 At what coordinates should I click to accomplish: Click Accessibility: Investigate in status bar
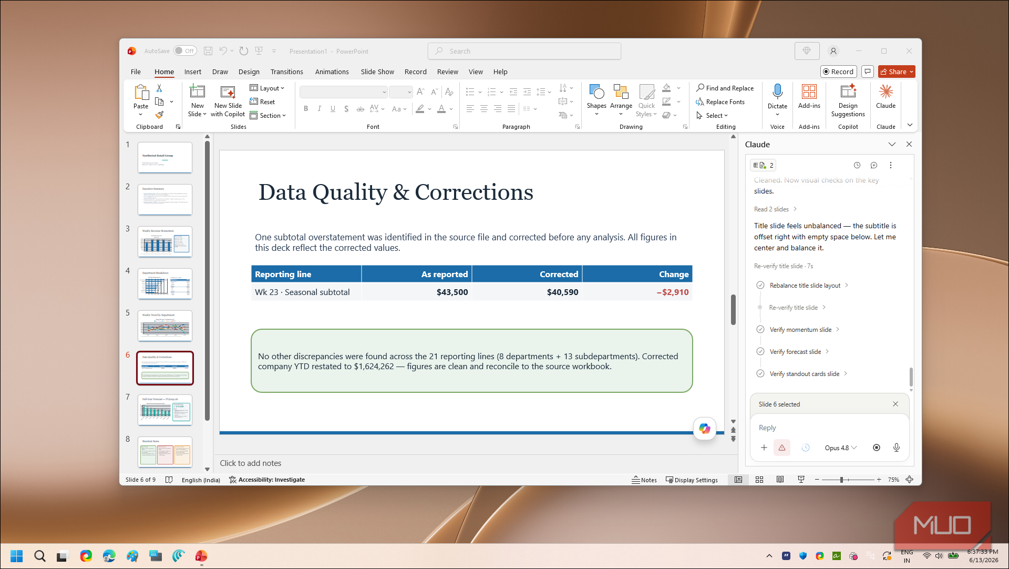(267, 480)
